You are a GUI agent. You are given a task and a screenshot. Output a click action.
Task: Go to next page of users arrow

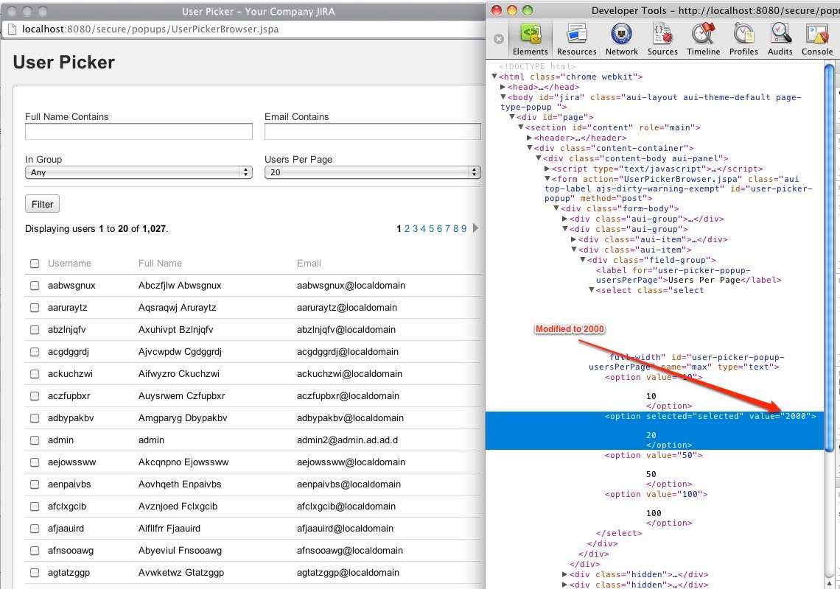coord(475,228)
